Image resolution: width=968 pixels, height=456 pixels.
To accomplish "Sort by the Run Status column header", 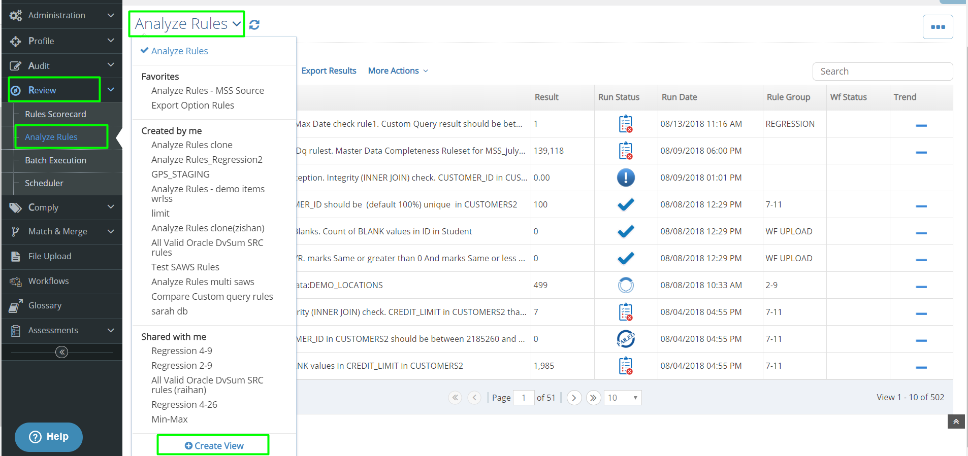I will pos(619,97).
